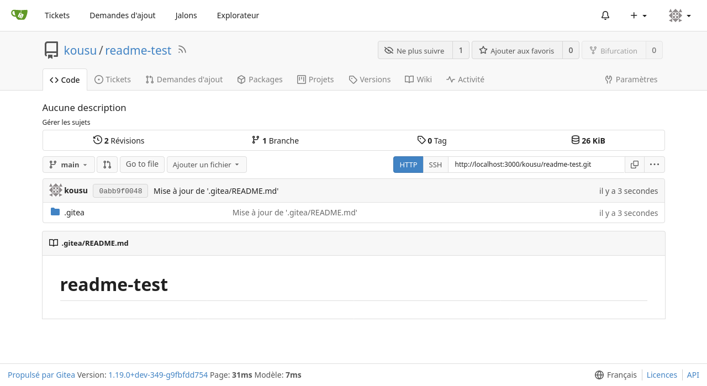Image resolution: width=707 pixels, height=386 pixels.
Task: Click the Bifurcation fork button
Action: tap(614, 50)
